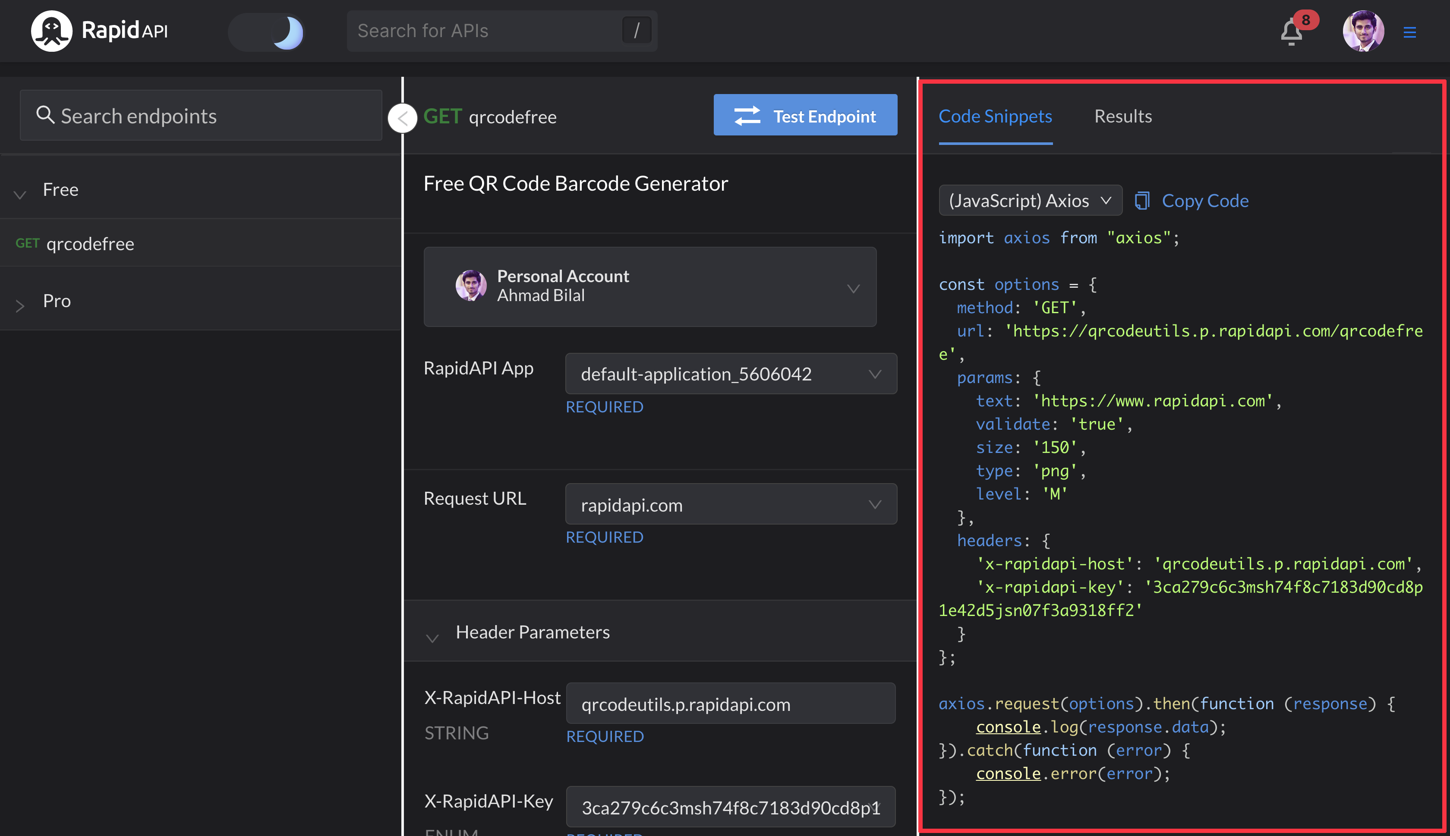
Task: Open the RapidAPI App dropdown
Action: coord(731,374)
